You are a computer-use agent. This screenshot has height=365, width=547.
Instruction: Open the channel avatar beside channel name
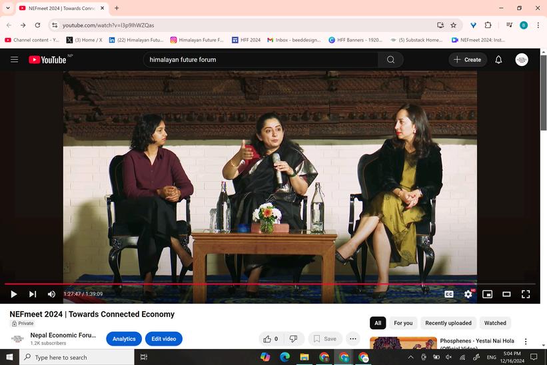pos(17,338)
